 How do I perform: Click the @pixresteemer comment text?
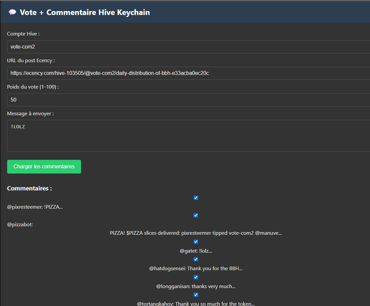coord(35,207)
